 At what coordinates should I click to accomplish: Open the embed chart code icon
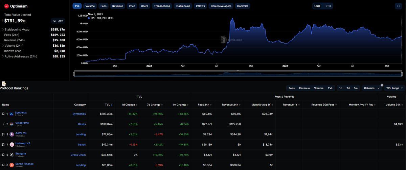point(399,6)
